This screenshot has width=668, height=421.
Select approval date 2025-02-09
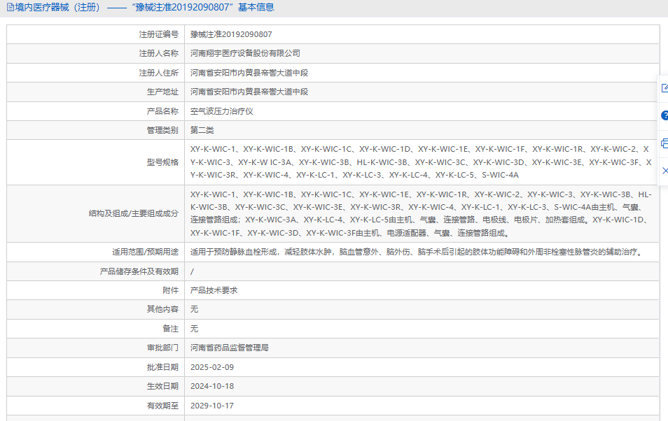[x=212, y=367]
